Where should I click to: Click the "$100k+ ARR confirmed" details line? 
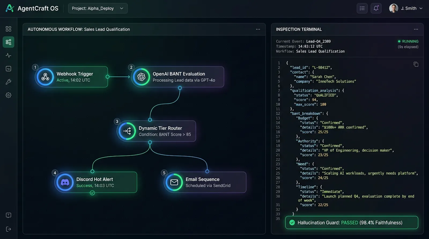point(334,127)
